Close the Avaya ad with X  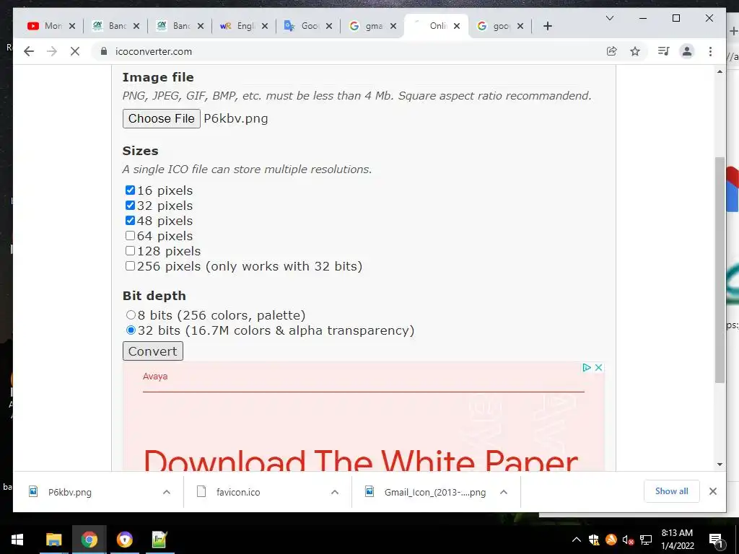click(x=598, y=367)
